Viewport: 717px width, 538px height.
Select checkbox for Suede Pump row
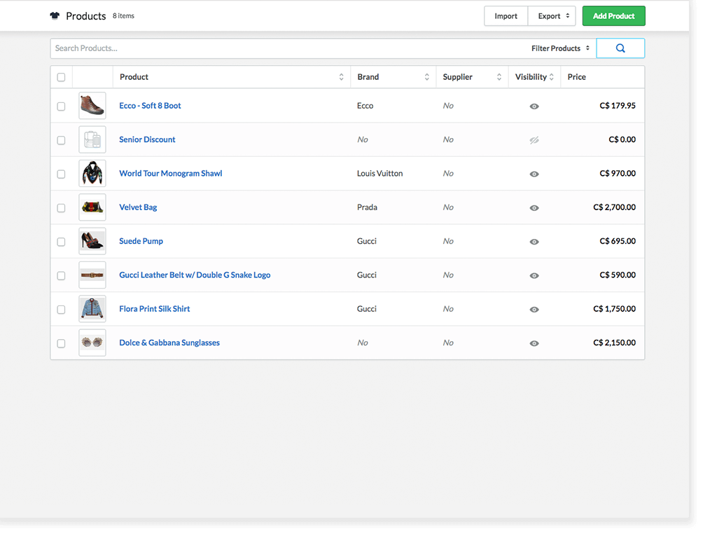coord(62,242)
